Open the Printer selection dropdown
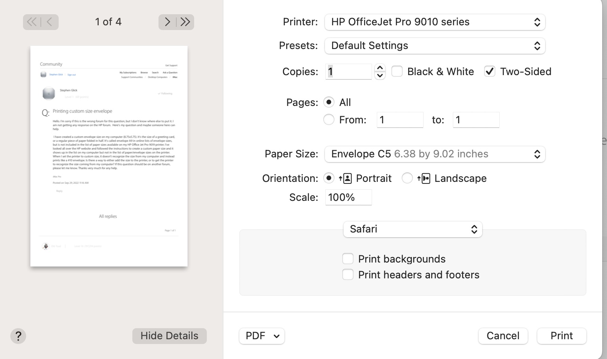Viewport: 607px width, 359px height. click(x=435, y=22)
